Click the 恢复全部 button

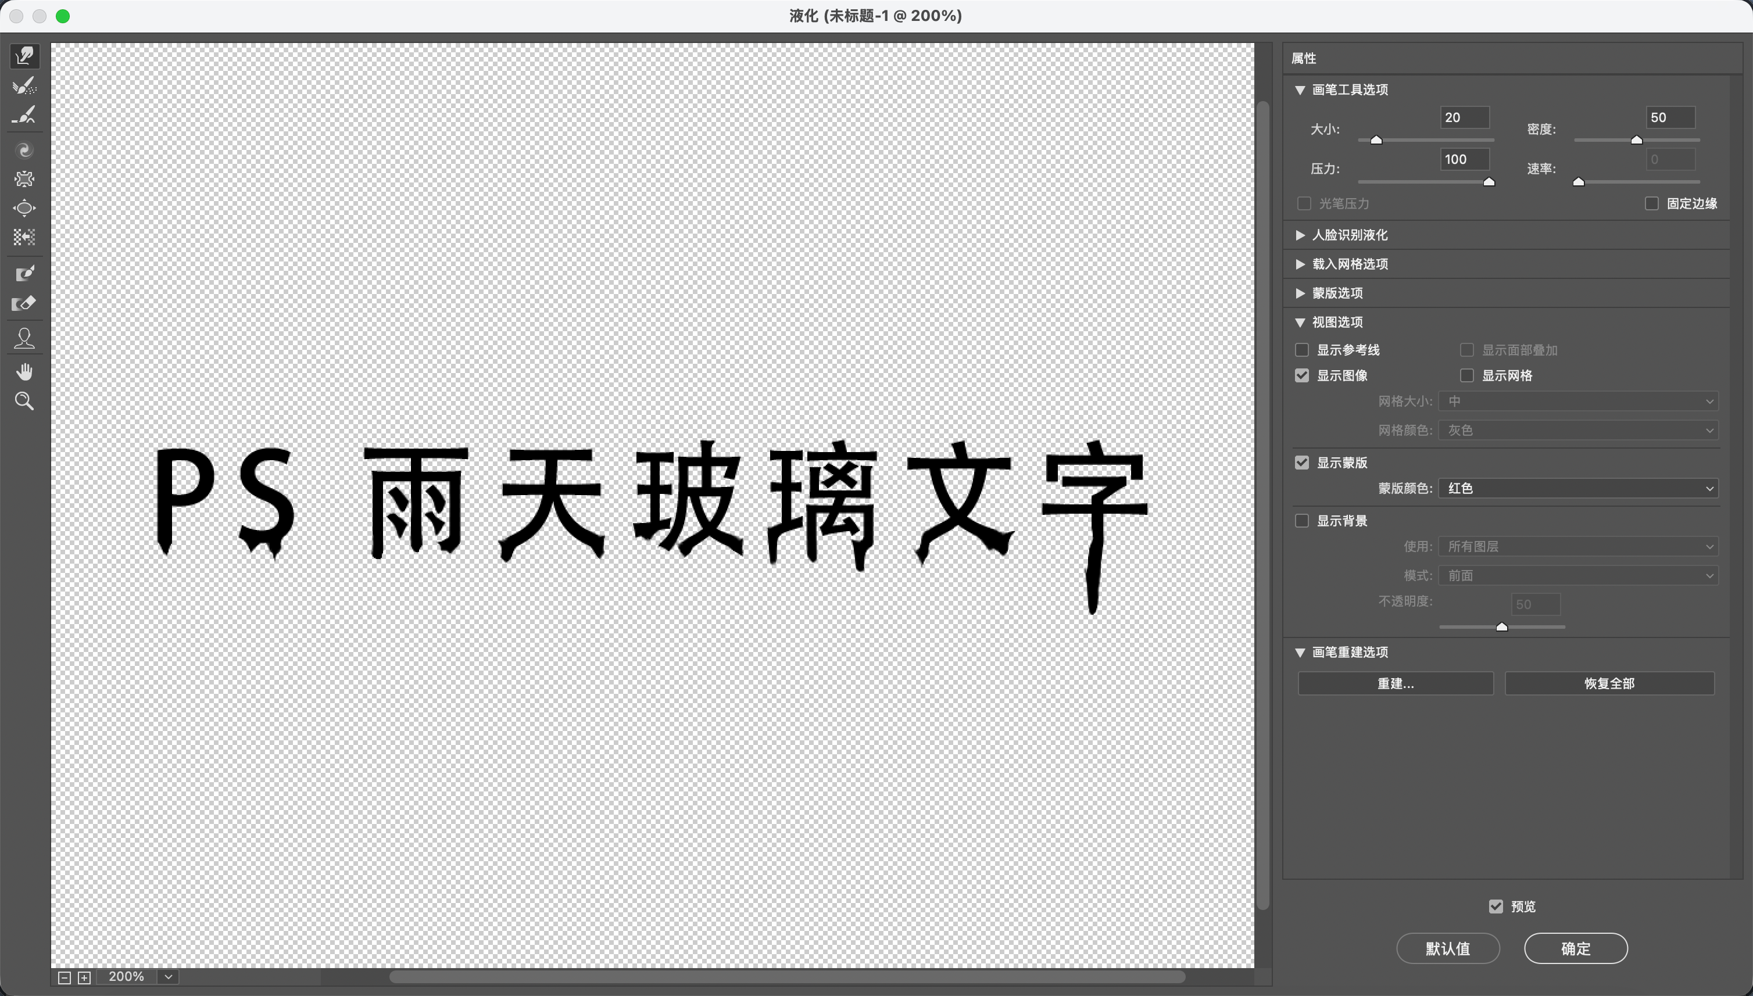point(1609,683)
